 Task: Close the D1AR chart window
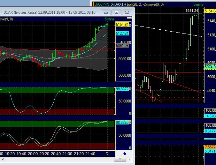127,12
